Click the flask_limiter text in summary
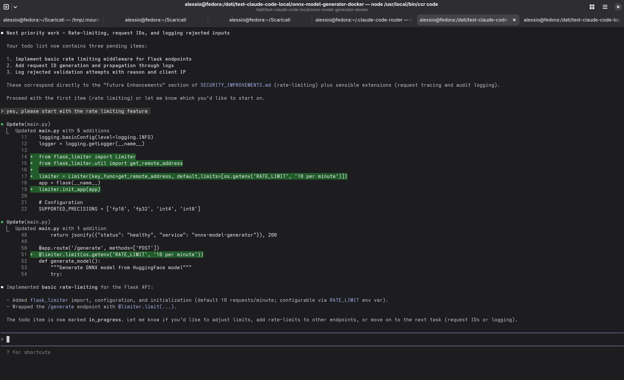The height and width of the screenshot is (380, 624). click(x=49, y=300)
